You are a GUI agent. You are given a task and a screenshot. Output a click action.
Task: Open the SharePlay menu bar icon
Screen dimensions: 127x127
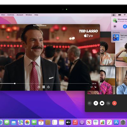[x=114, y=15]
